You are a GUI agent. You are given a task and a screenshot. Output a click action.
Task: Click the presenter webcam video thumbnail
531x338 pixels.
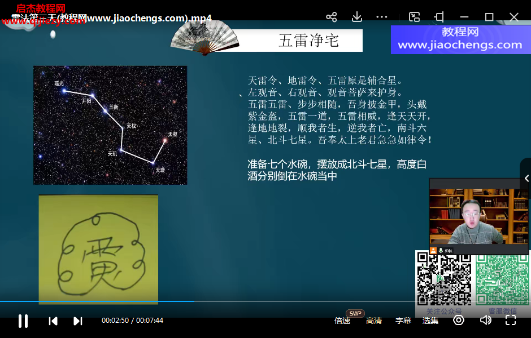(478, 216)
